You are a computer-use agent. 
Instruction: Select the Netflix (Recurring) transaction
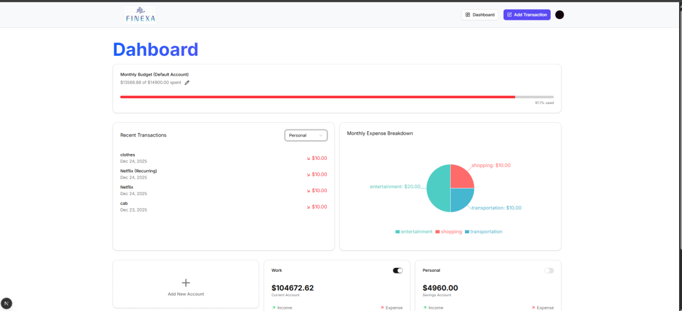(139, 171)
